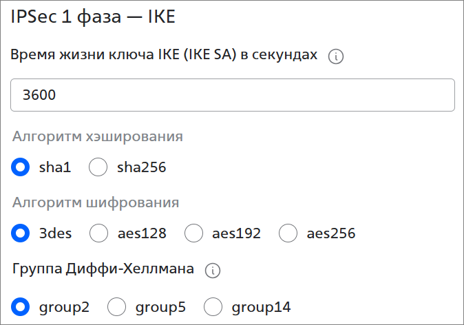The height and width of the screenshot is (325, 464).
Task: Click the 'IPSec 1 фаза — IKE' heading
Action: pyautogui.click(x=93, y=17)
